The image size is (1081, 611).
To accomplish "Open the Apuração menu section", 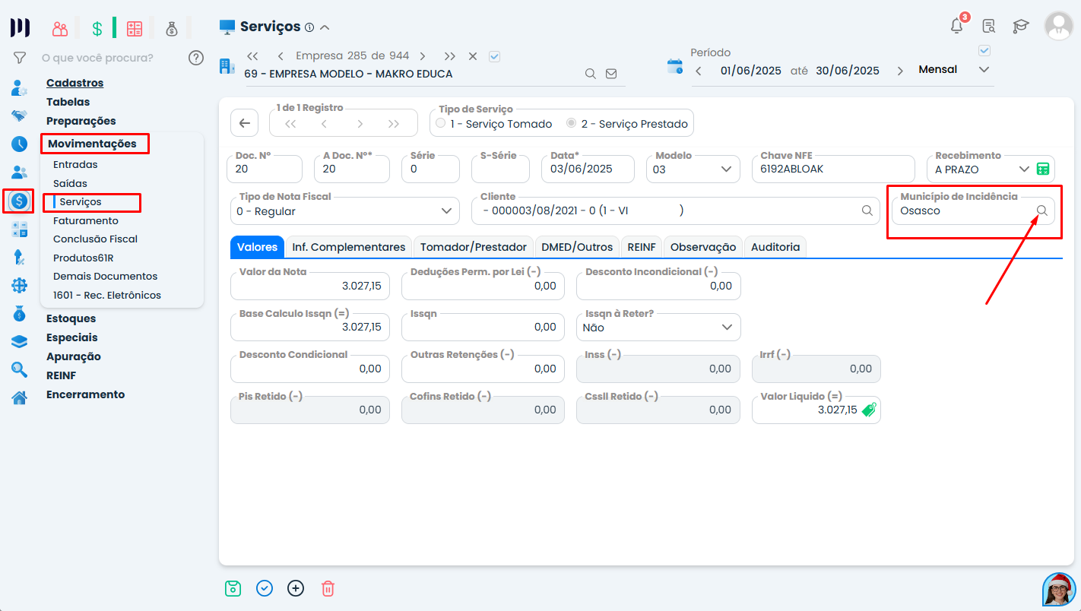I will pos(74,356).
